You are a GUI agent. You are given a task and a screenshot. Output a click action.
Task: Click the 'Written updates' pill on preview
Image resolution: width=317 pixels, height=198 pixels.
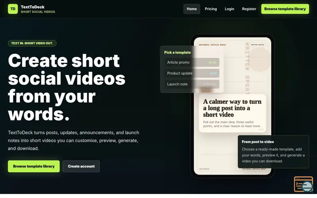pos(258,45)
